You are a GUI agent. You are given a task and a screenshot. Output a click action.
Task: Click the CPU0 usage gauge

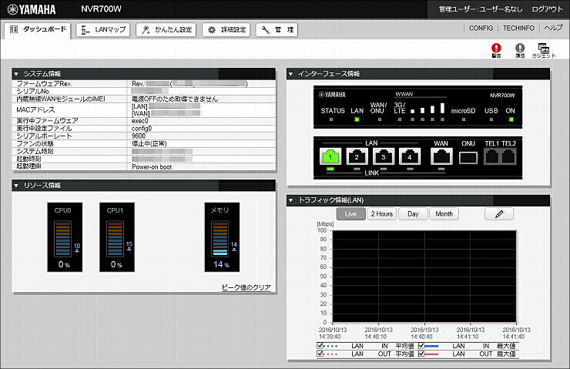(65, 237)
